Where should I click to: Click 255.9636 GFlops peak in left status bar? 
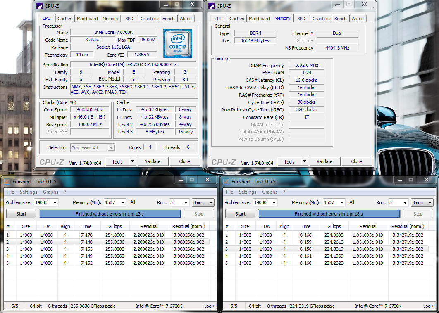point(93,306)
